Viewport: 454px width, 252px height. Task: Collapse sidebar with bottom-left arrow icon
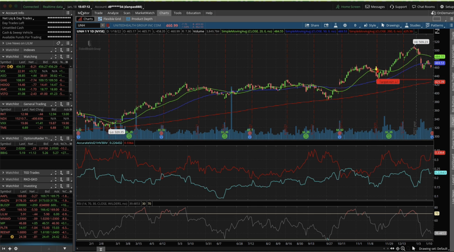[4, 248]
